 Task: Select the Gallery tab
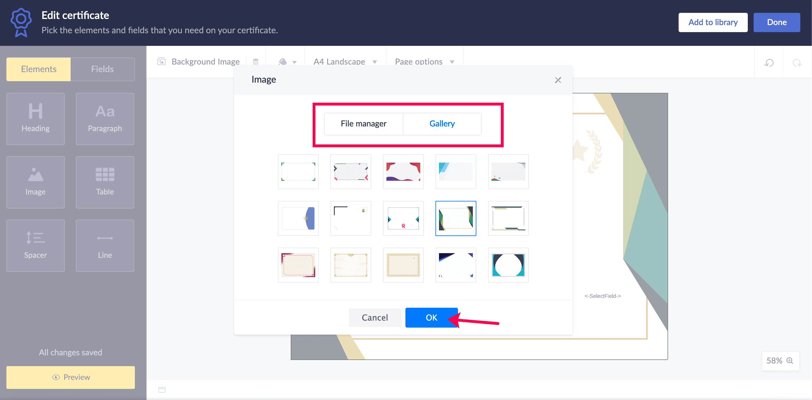coord(442,124)
